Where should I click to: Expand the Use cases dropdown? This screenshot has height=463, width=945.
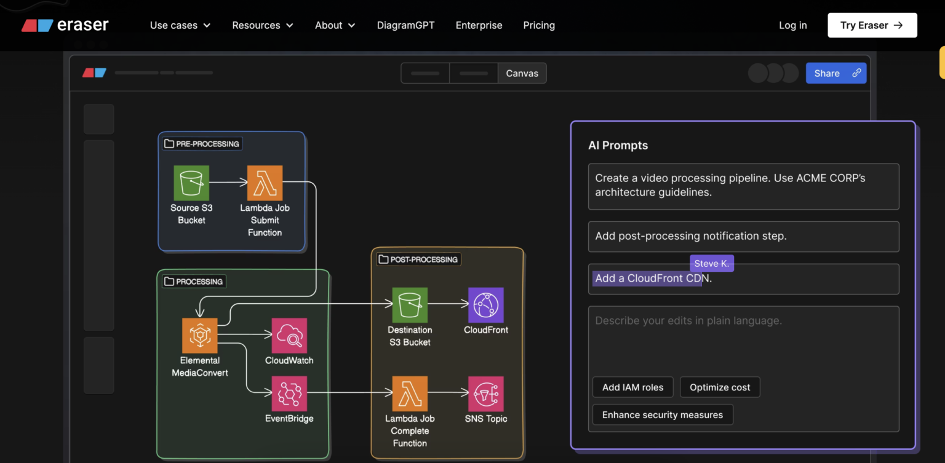coord(180,25)
